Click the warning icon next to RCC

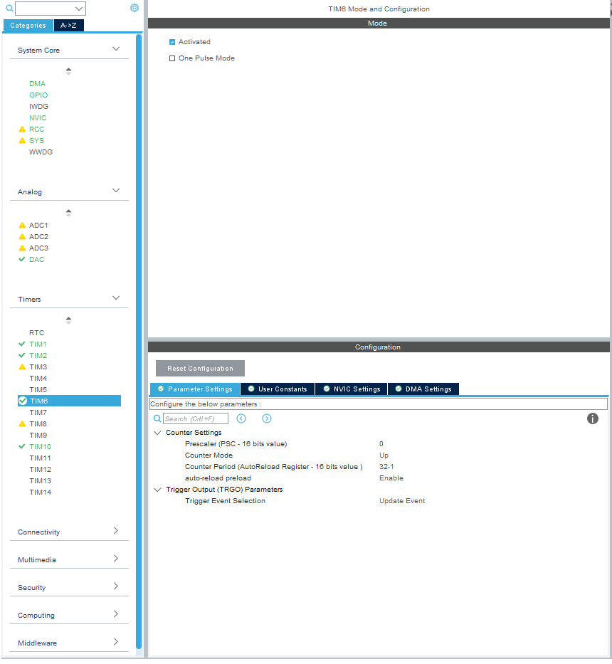[23, 129]
